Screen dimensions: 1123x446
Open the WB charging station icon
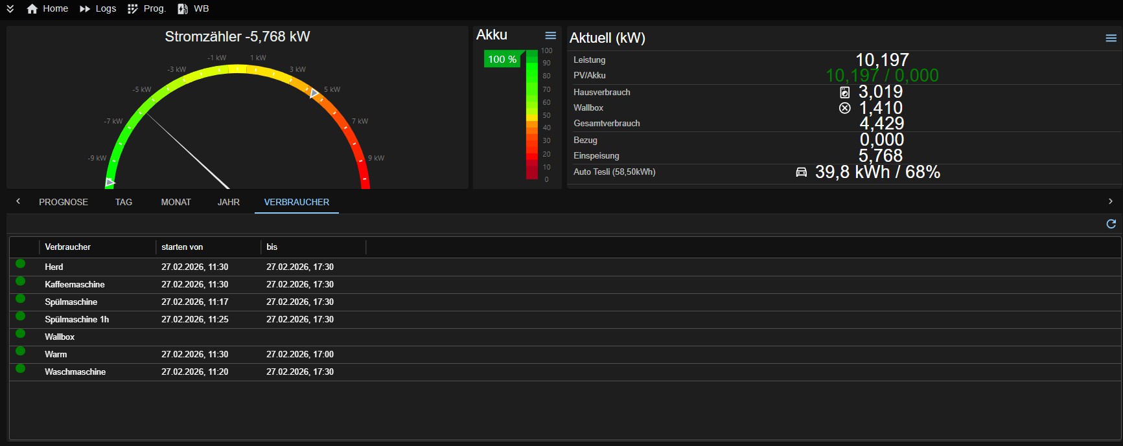183,9
